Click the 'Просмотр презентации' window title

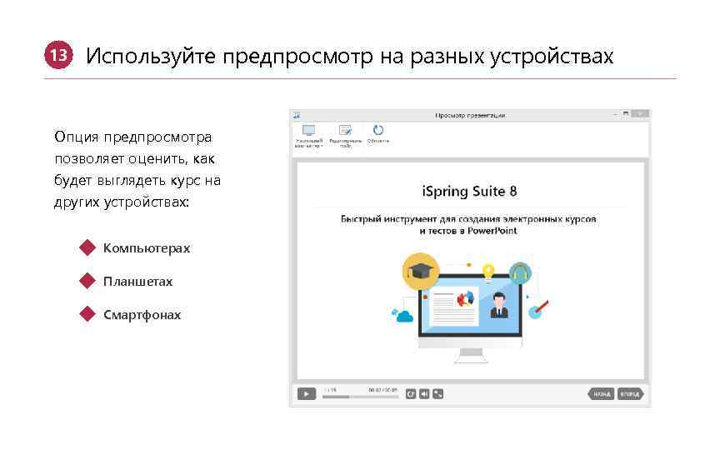[470, 115]
